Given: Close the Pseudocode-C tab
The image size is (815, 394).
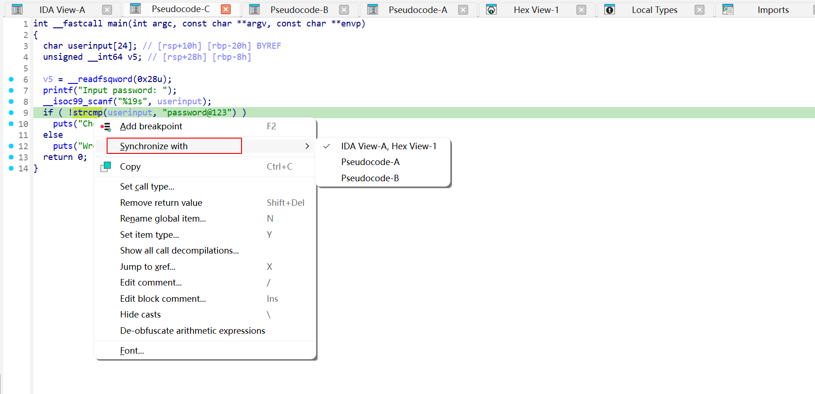Looking at the screenshot, I should pyautogui.click(x=226, y=9).
